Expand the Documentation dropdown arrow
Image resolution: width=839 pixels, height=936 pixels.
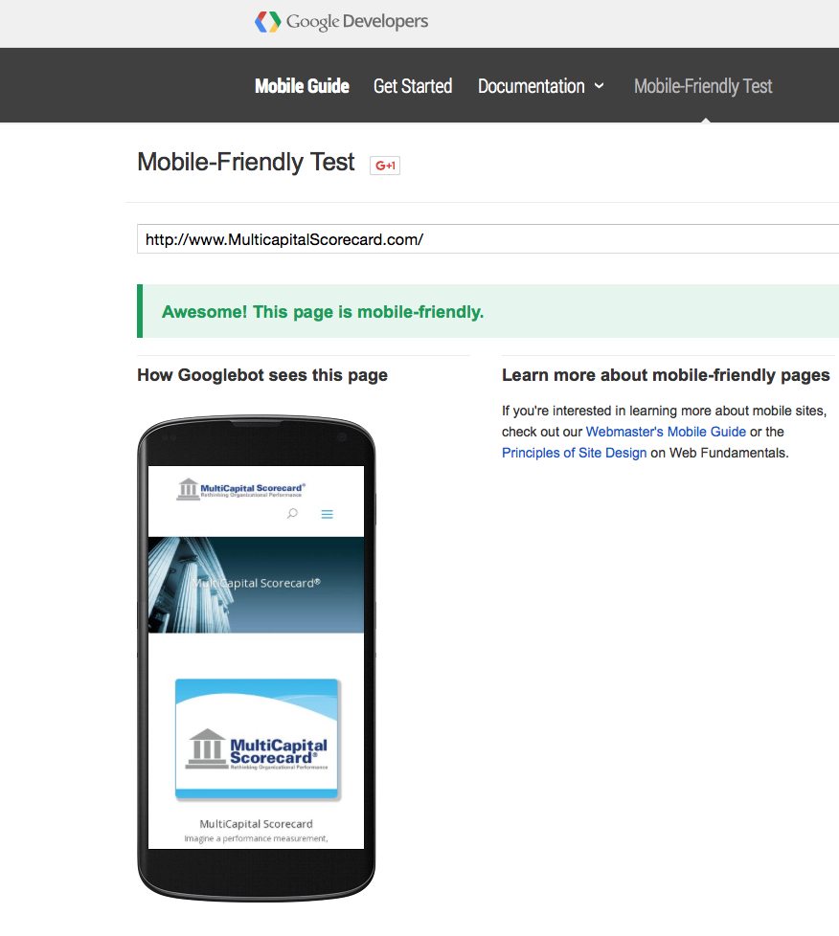coord(599,86)
